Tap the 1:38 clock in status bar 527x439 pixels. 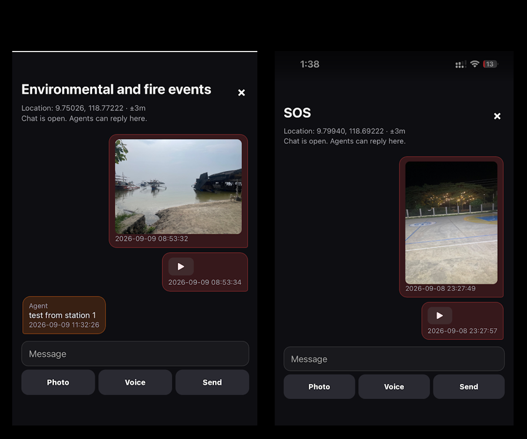point(310,64)
